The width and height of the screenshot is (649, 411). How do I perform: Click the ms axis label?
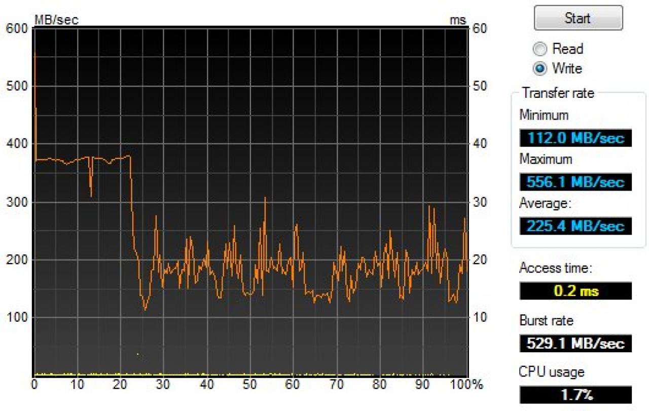pyautogui.click(x=457, y=20)
